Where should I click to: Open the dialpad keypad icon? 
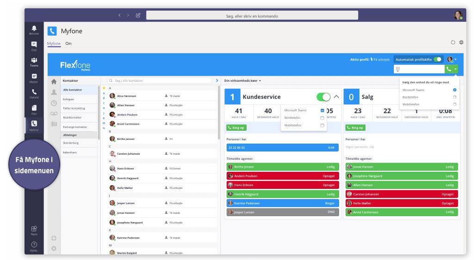tap(398, 69)
